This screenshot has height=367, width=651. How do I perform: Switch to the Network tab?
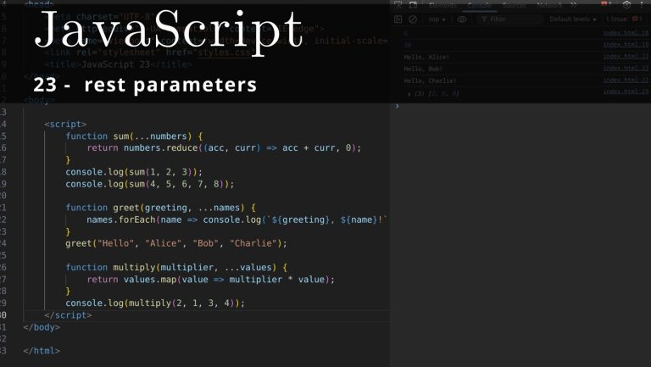[549, 5]
